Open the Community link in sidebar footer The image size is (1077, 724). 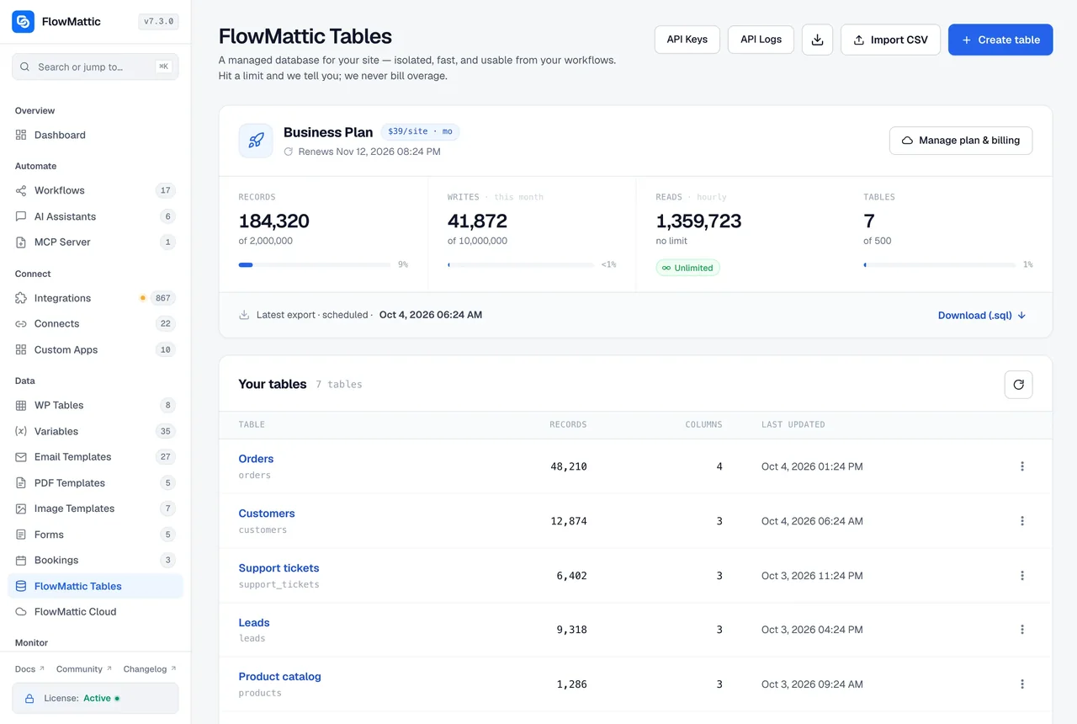point(83,669)
